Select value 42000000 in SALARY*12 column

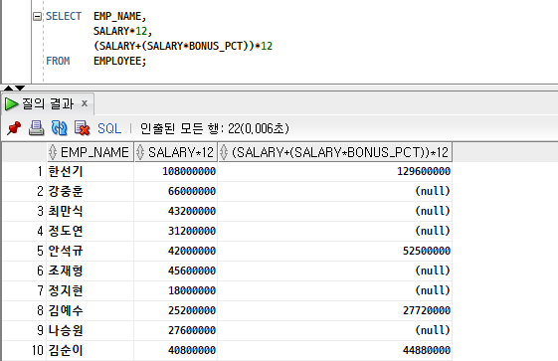[x=176, y=251]
